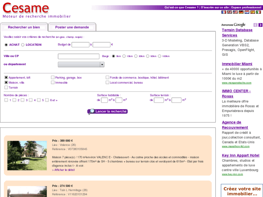Check the Terrain checkbox

(6, 87)
